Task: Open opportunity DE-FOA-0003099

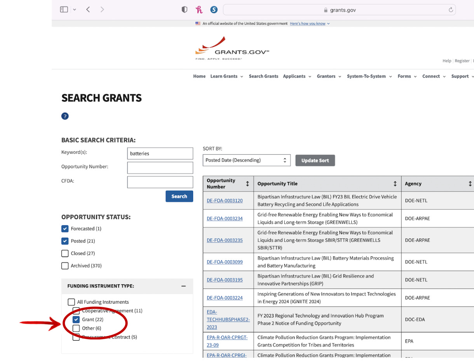Action: (225, 262)
